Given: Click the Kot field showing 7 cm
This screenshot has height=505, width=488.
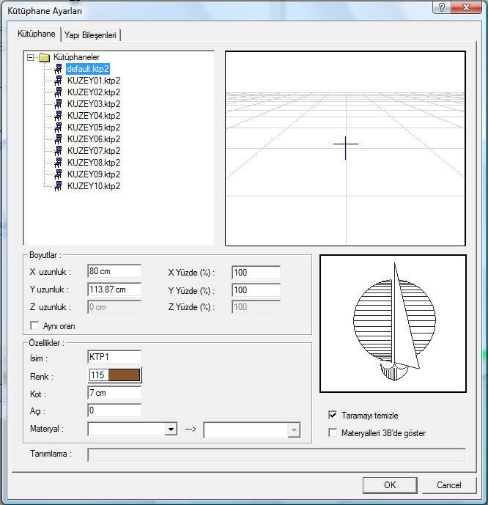Looking at the screenshot, I should pos(114,393).
